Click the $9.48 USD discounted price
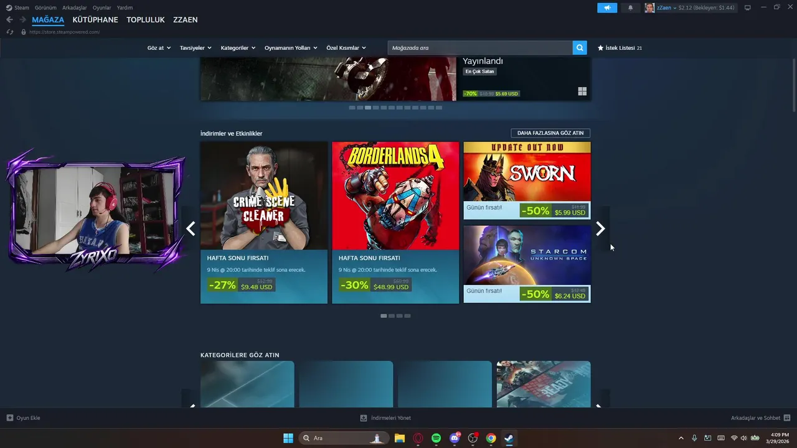Screen dimensions: 797x448 (x=257, y=287)
